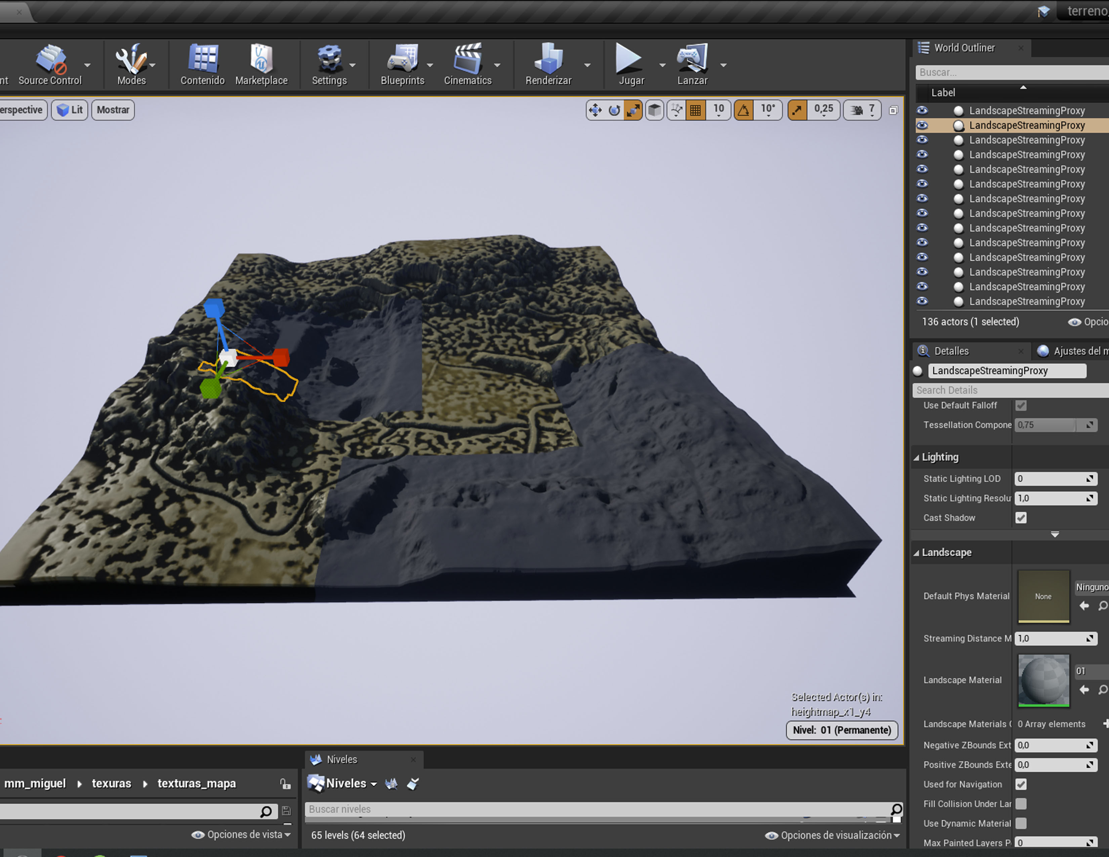Hide the first LandscapeStreamingProxy via eye icon

tap(922, 110)
